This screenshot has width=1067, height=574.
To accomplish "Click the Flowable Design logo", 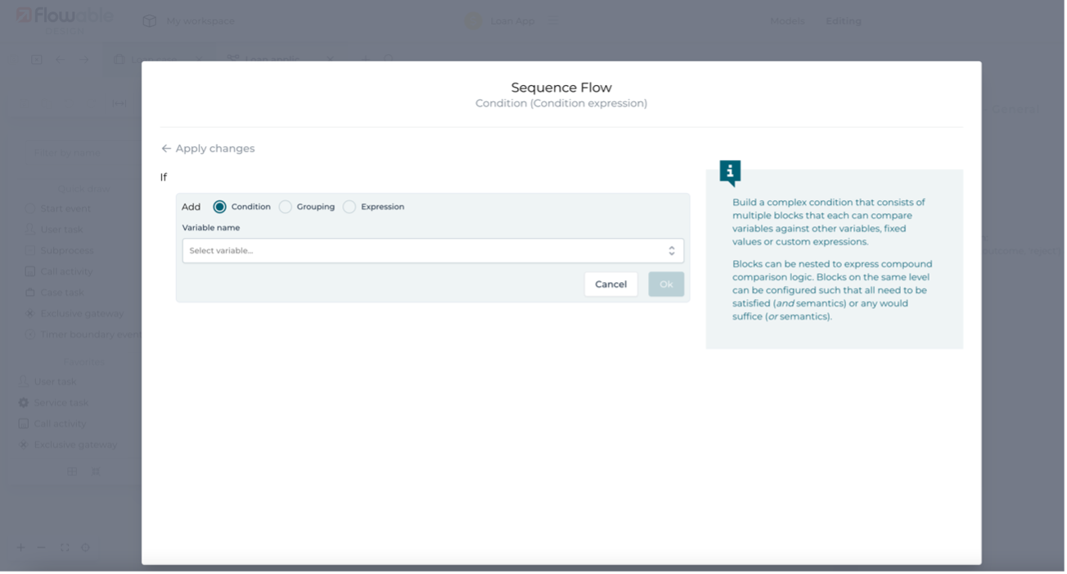I will [64, 19].
